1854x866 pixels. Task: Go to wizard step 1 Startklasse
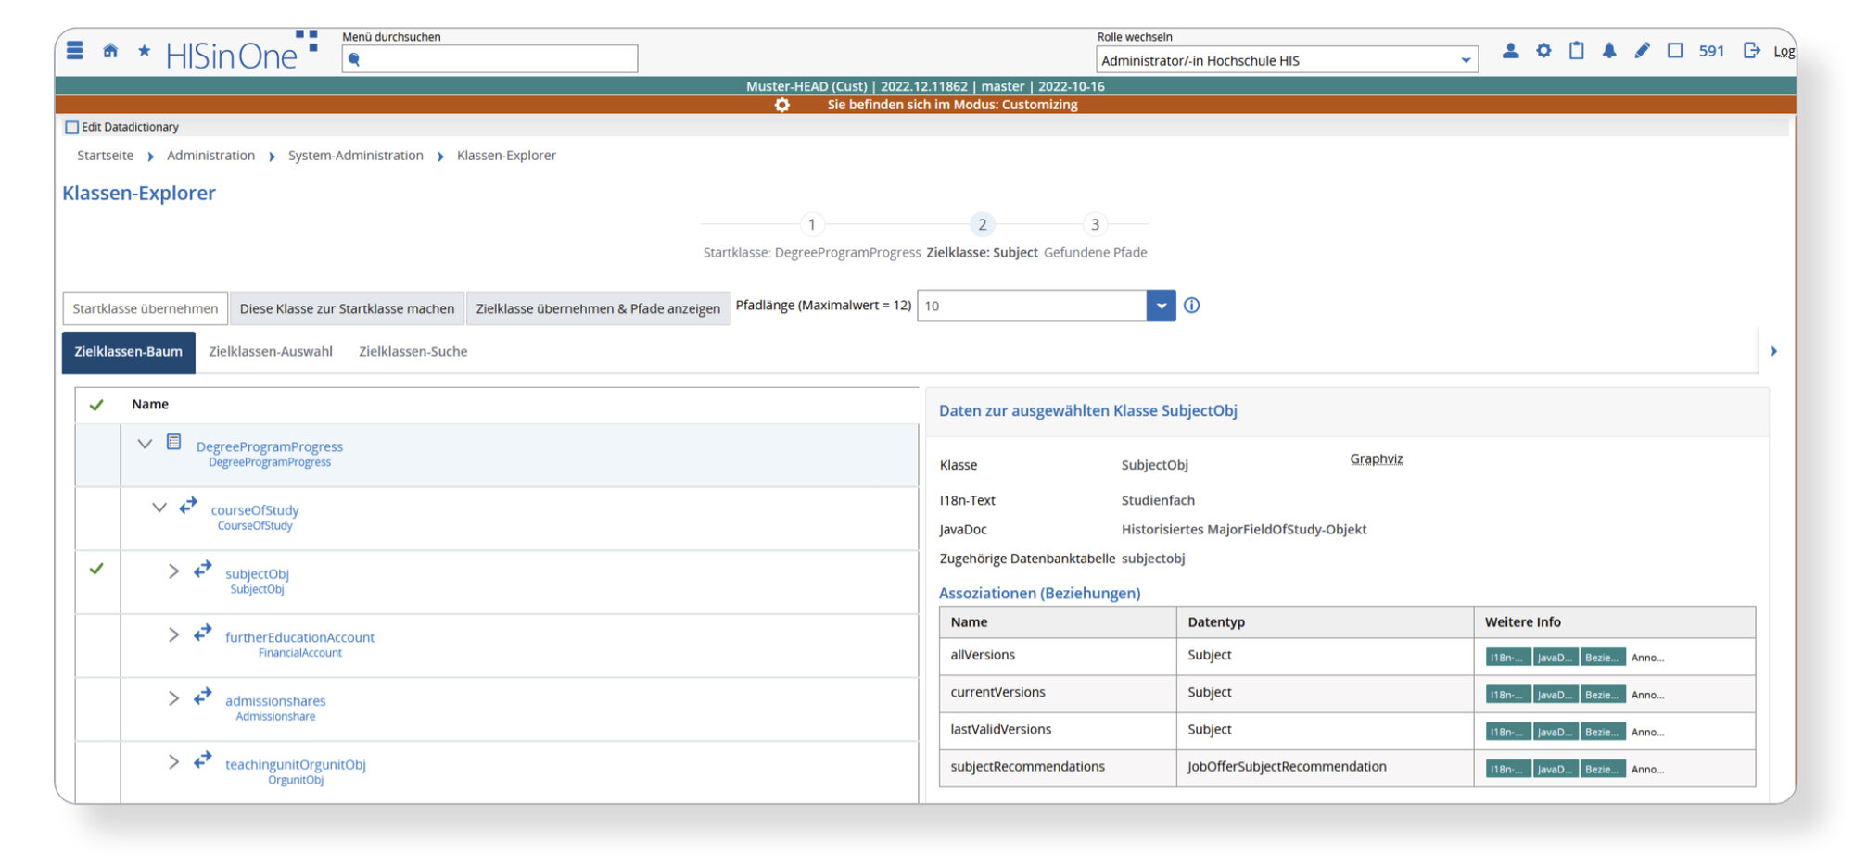(x=812, y=224)
